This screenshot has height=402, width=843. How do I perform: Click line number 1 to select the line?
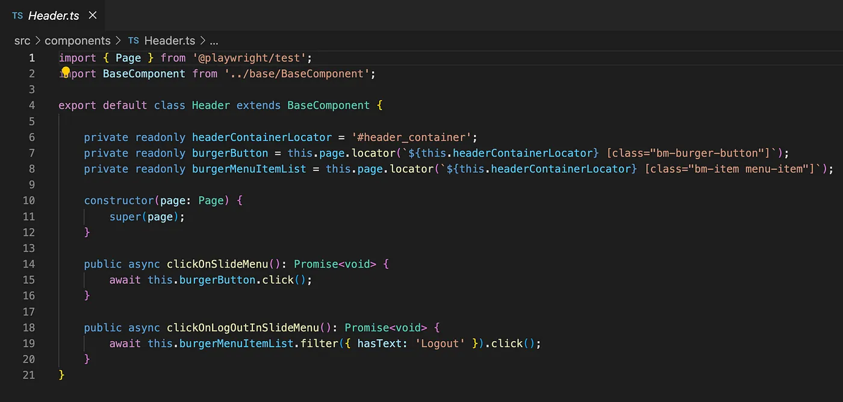[32, 57]
